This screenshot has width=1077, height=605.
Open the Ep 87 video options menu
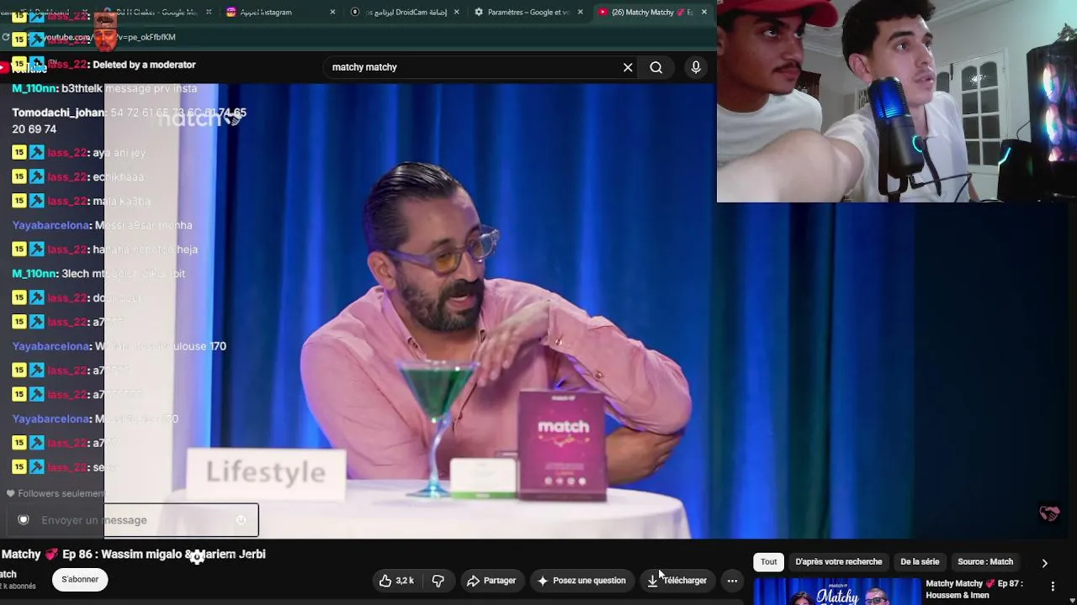1053,587
